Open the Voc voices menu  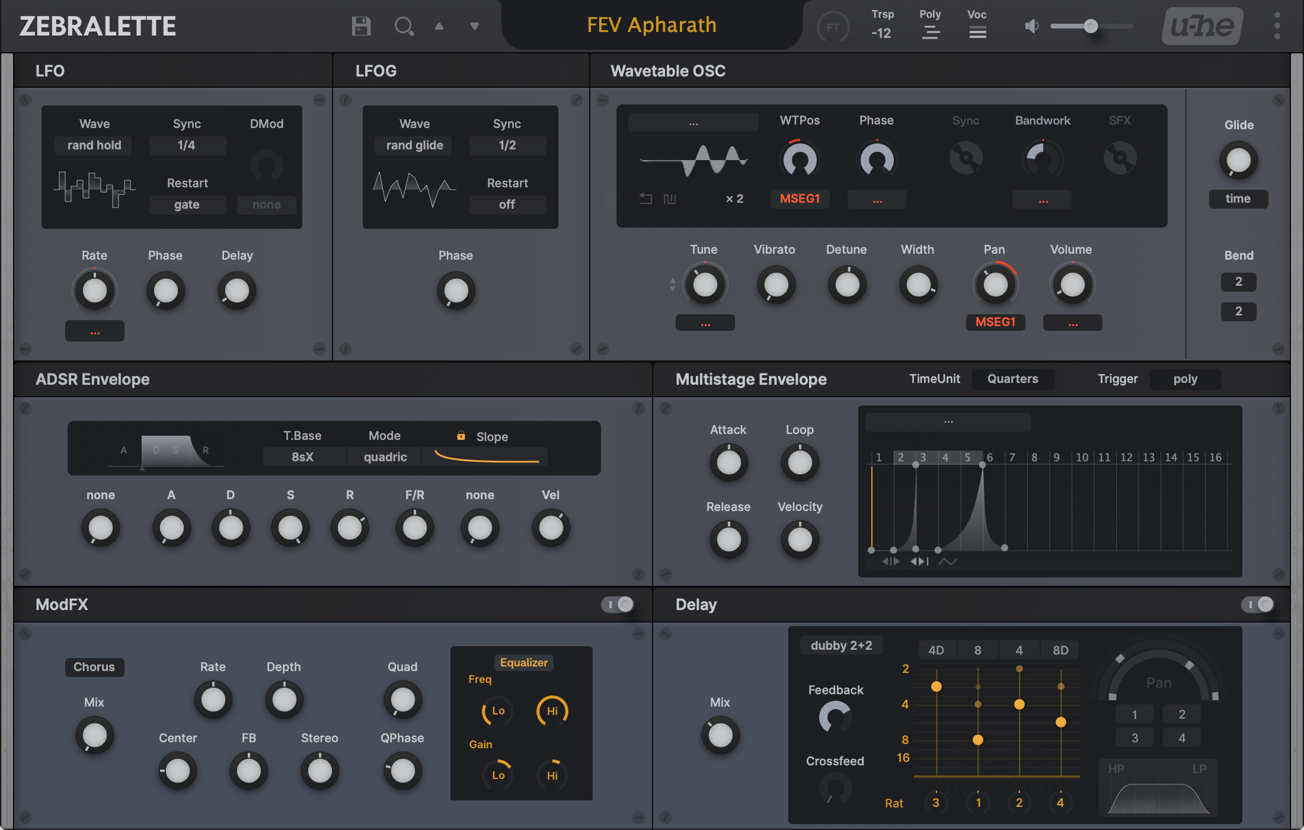pos(977,32)
